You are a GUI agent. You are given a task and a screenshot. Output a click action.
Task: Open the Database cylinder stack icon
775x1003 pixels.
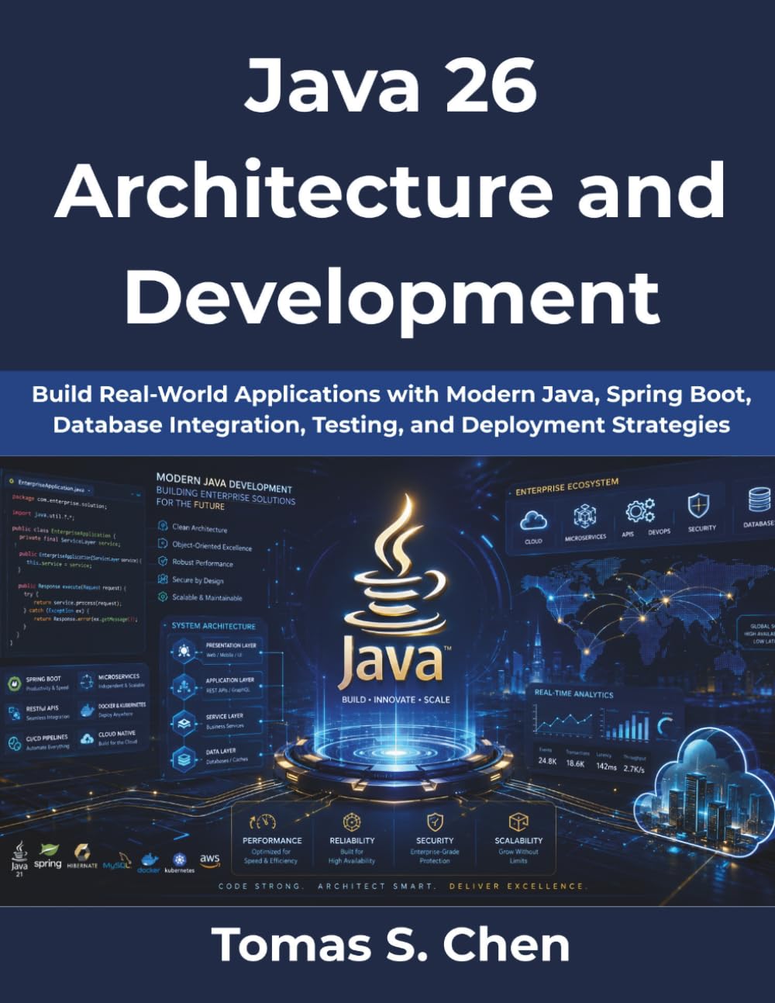point(760,500)
